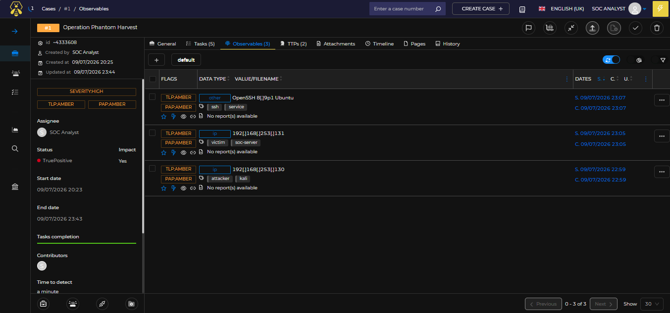The image size is (670, 313).
Task: Click the Next pagination button
Action: click(604, 304)
